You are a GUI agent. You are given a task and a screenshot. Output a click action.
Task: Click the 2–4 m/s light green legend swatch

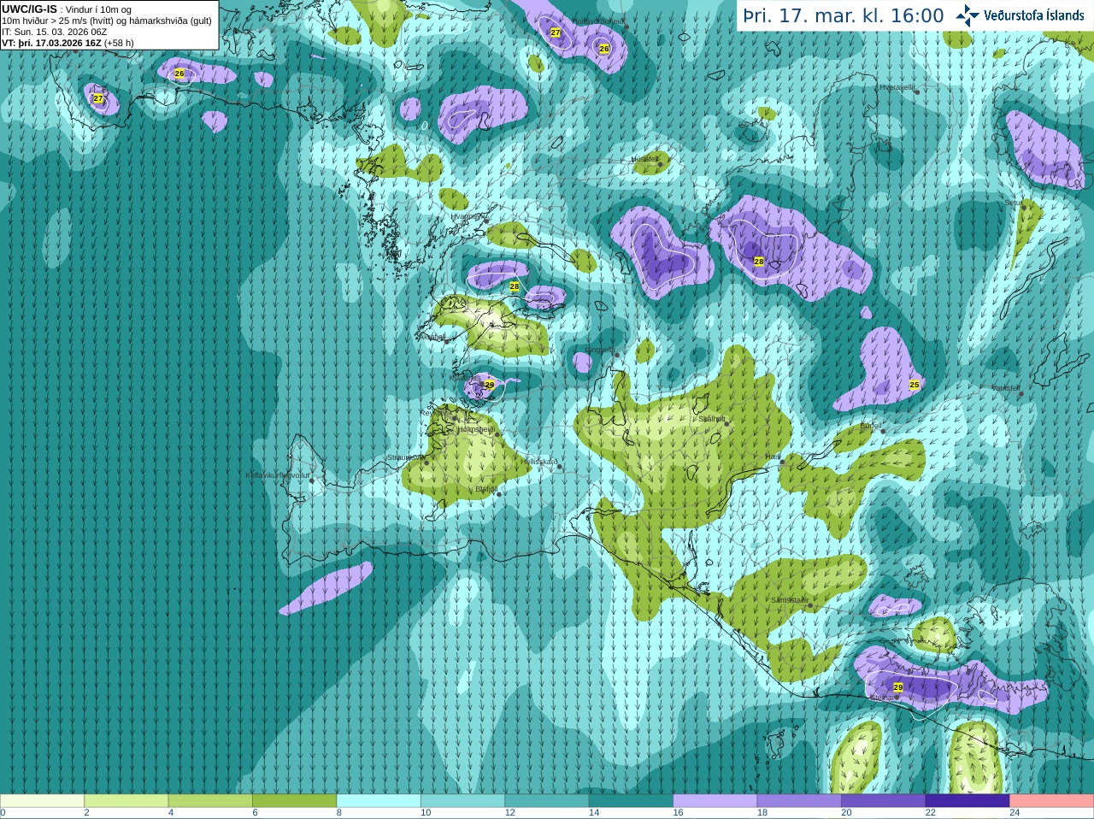(126, 801)
